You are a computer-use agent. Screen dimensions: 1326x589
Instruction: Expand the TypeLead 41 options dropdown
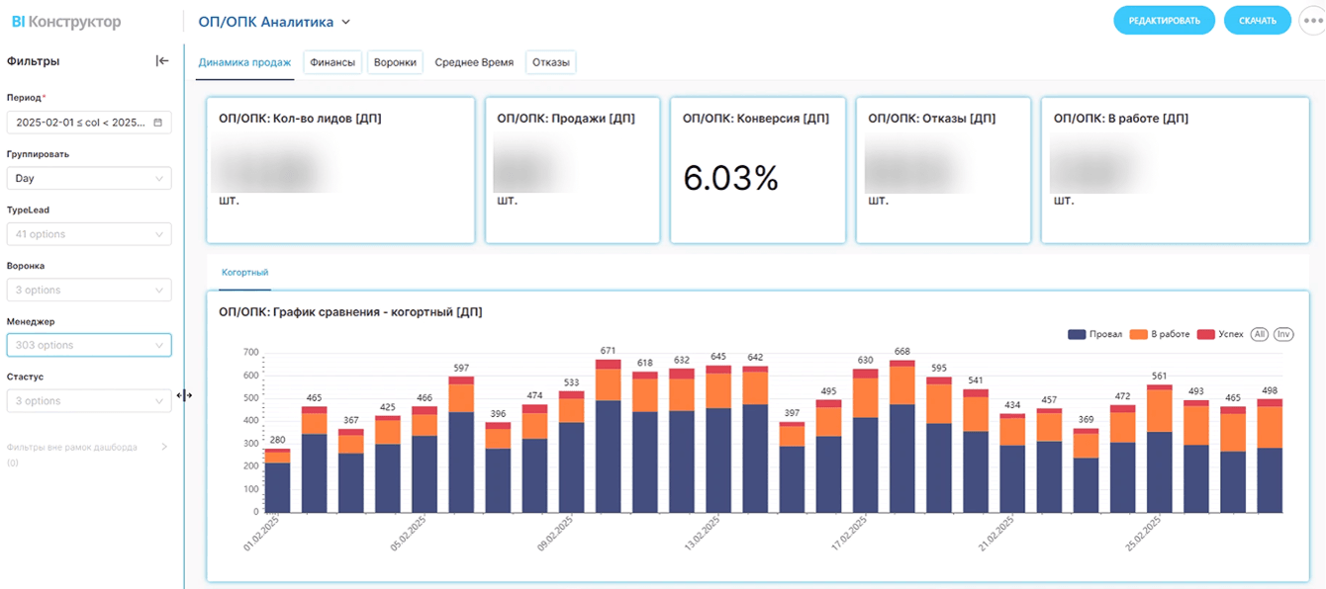tap(88, 234)
